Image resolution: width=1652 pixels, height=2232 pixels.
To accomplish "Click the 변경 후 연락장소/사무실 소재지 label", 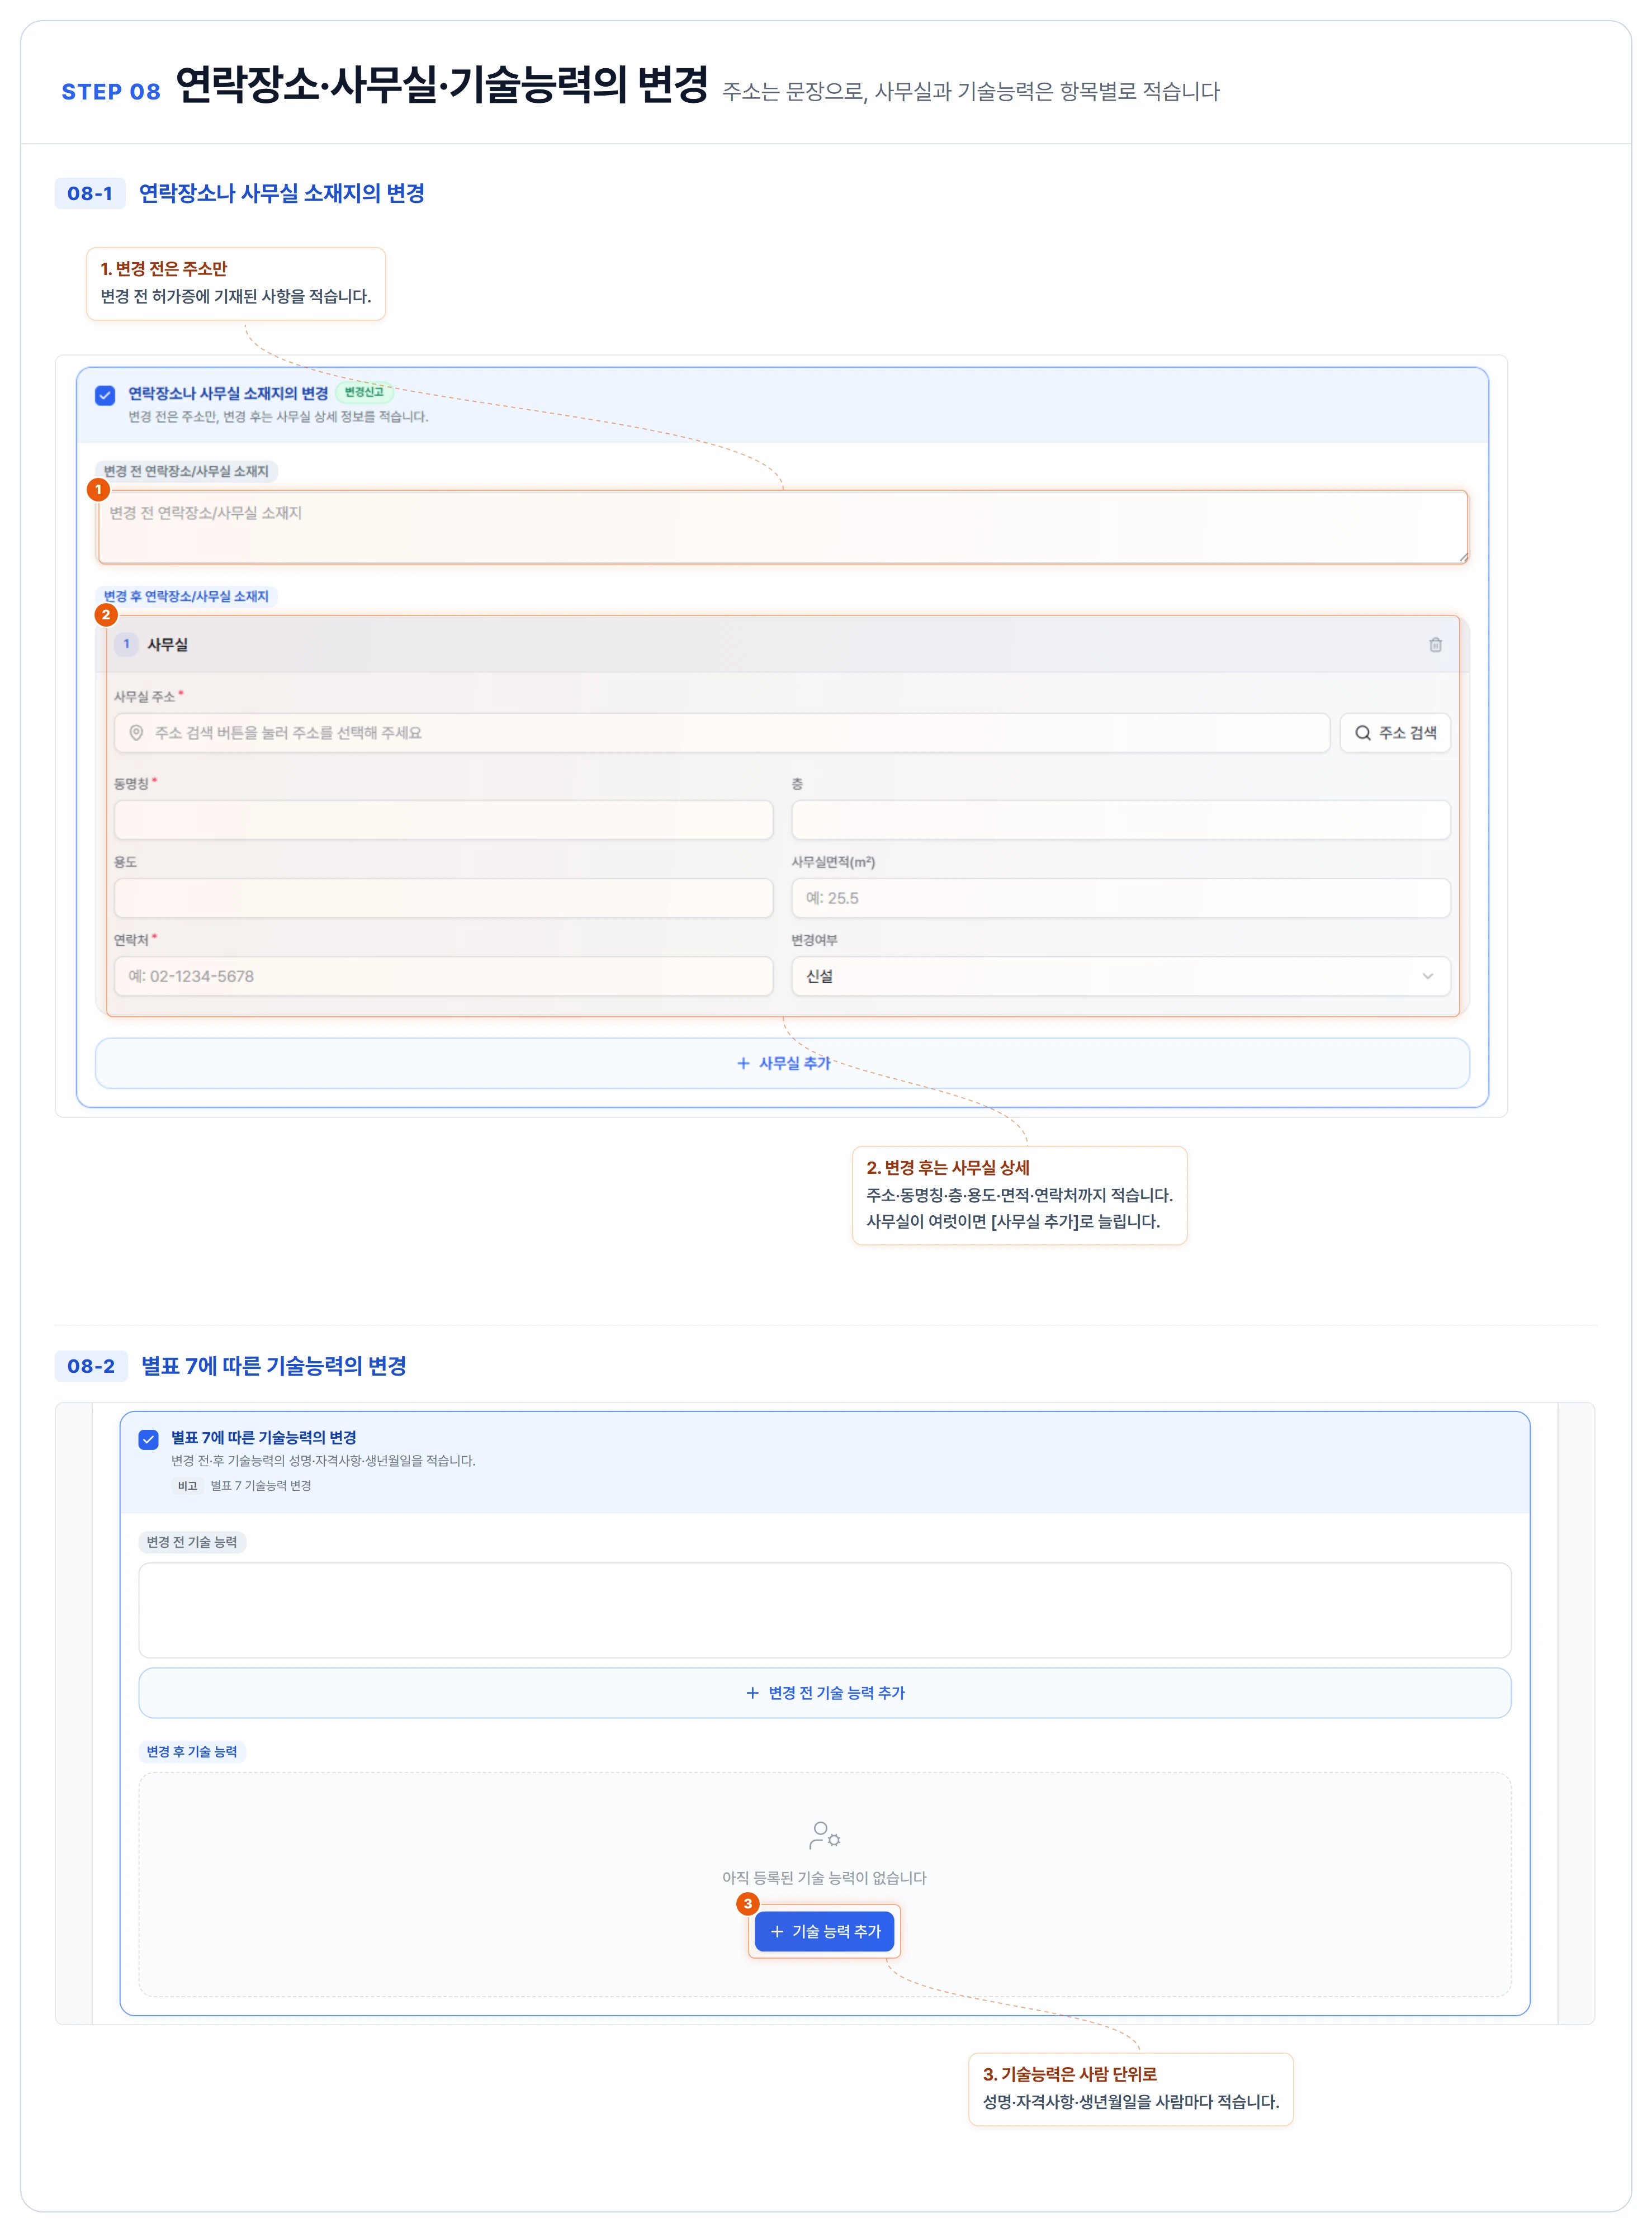I will 186,596.
